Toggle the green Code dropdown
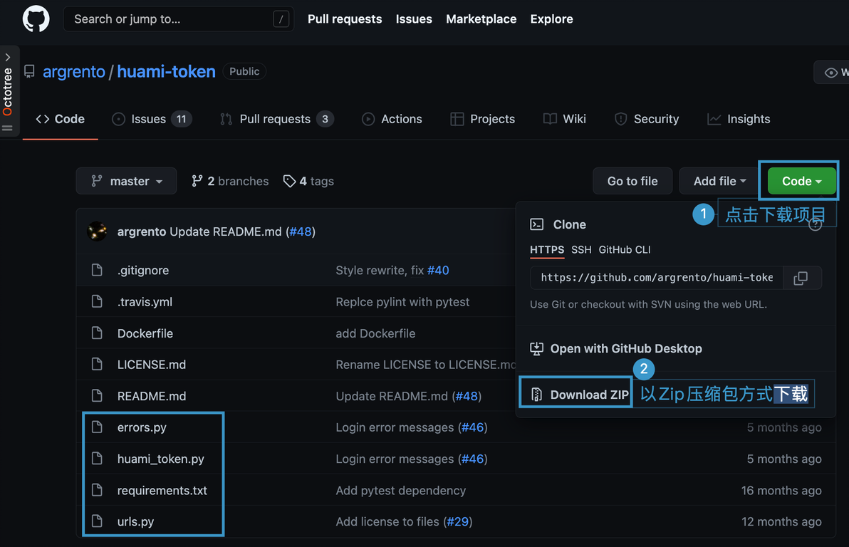This screenshot has height=547, width=849. 801,182
